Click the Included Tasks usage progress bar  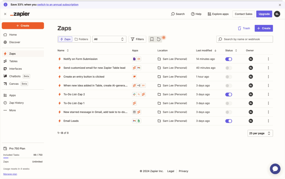click(23, 158)
